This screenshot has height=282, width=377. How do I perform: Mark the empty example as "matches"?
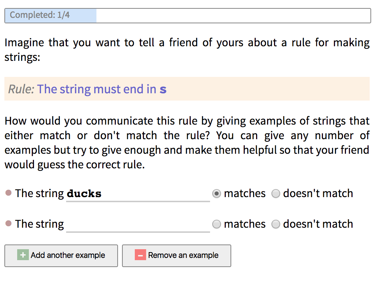217,224
